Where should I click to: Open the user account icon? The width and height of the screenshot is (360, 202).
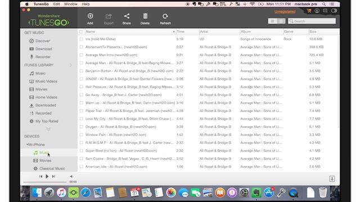coord(317,11)
